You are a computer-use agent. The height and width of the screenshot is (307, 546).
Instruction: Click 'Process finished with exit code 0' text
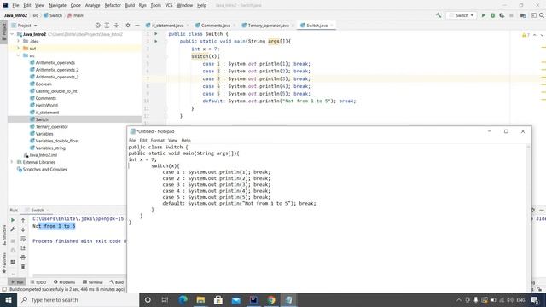point(79,240)
